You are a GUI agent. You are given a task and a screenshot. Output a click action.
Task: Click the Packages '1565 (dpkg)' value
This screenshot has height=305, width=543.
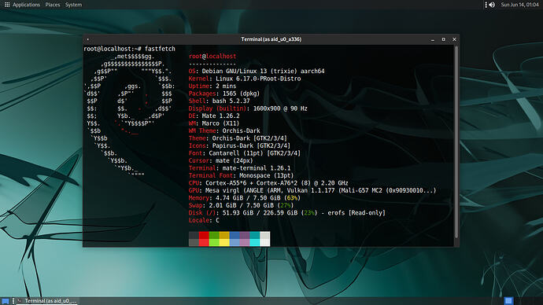coord(241,94)
